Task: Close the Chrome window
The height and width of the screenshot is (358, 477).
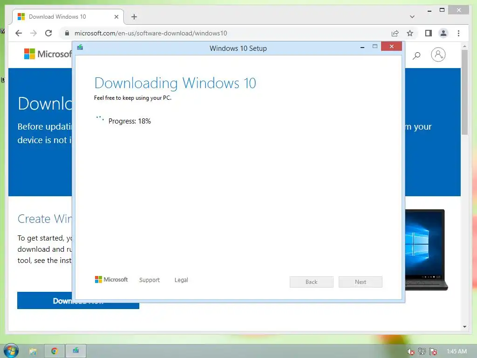Action: 459,10
